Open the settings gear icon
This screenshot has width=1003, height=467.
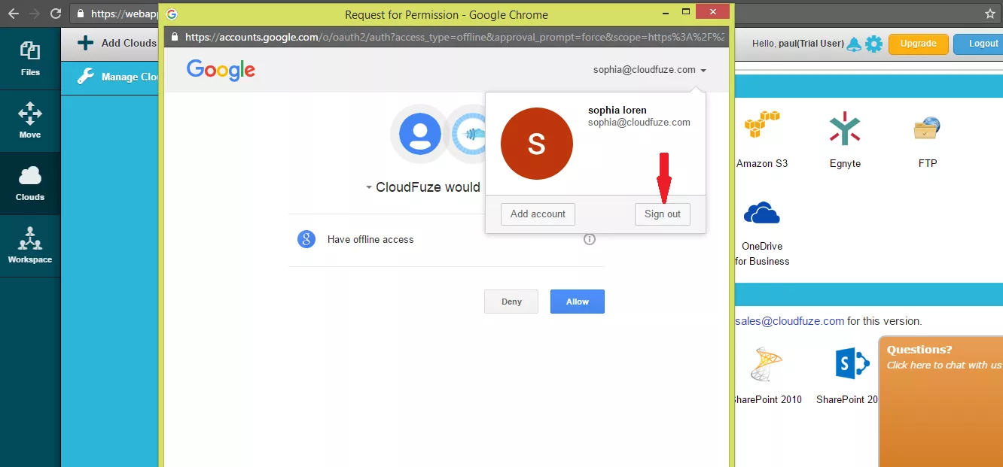tap(873, 44)
